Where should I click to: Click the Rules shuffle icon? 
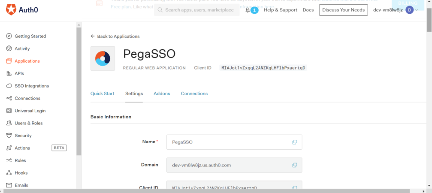point(9,160)
